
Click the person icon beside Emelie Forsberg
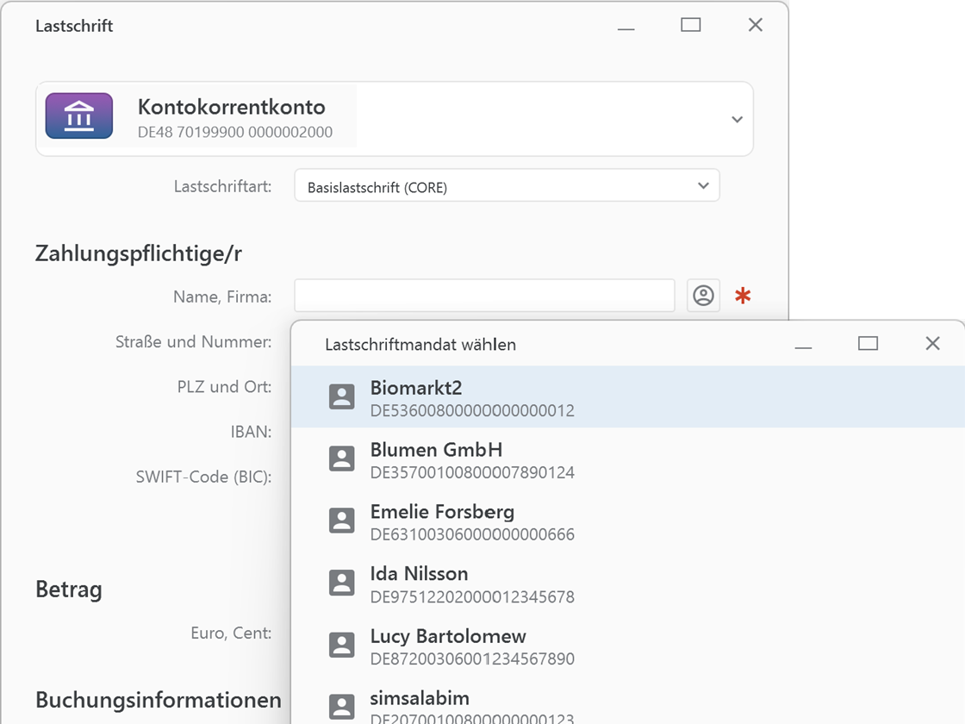click(342, 521)
